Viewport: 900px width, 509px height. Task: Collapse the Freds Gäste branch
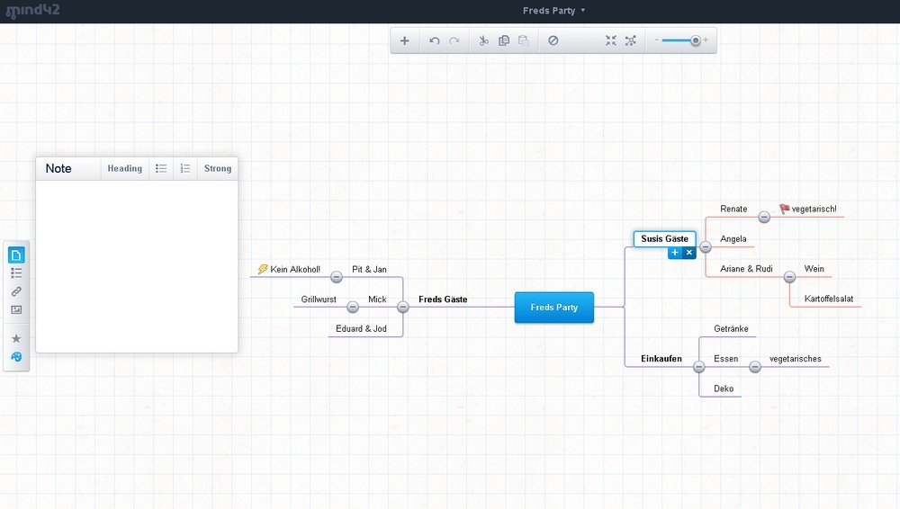coord(403,307)
